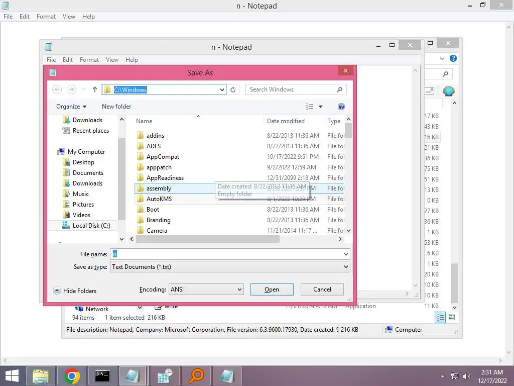
Task: Change view layout icon in Save As
Action: (x=309, y=107)
